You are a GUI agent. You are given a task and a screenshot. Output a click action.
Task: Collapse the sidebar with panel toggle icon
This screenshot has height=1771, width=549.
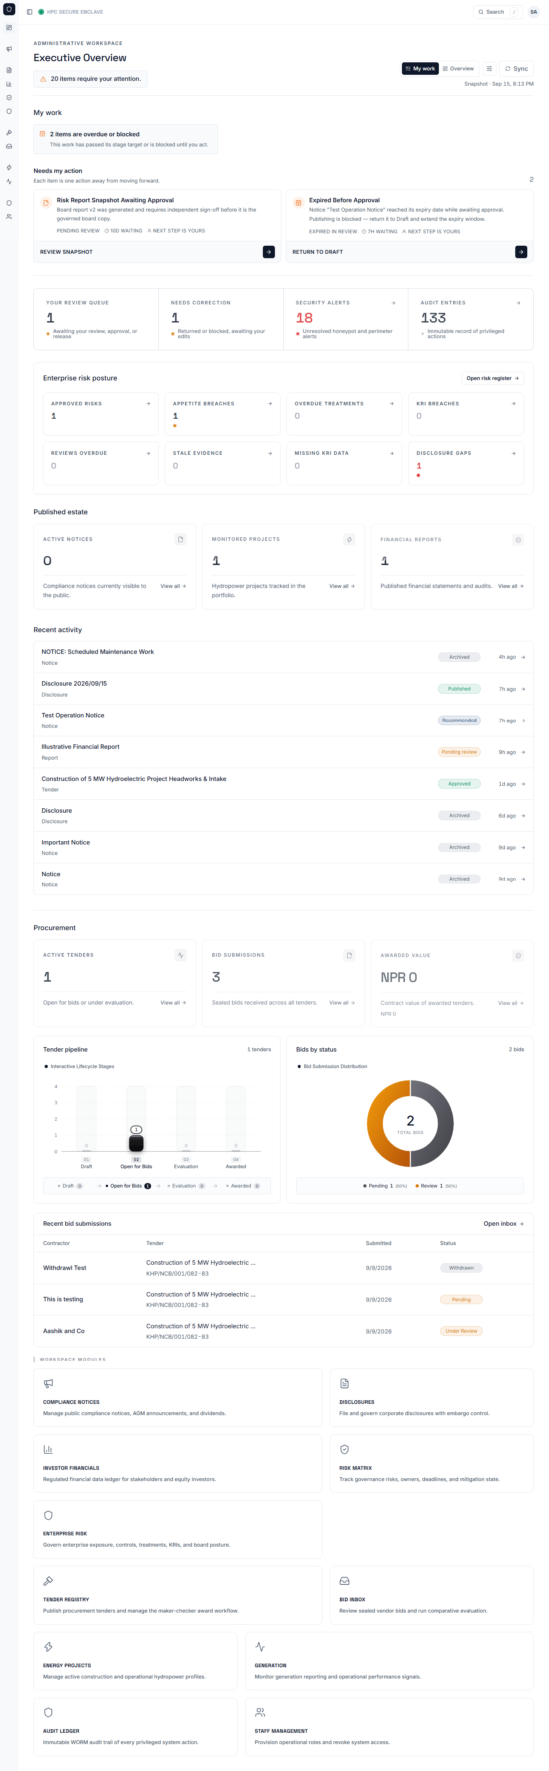[x=30, y=12]
